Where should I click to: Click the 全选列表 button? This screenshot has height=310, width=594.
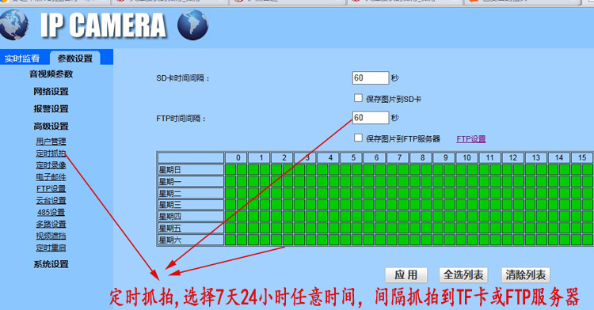463,275
